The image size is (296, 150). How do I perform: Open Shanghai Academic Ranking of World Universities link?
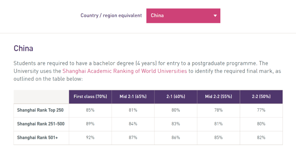pyautogui.click(x=125, y=71)
